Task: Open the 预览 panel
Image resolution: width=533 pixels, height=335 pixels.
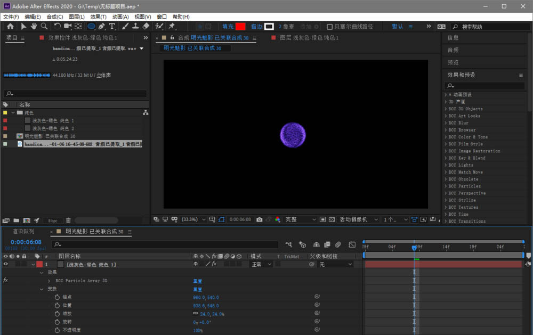Action: (x=453, y=62)
